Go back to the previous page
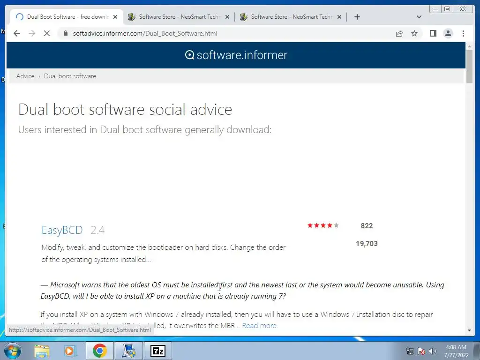The width and height of the screenshot is (480, 360). pos(17,33)
